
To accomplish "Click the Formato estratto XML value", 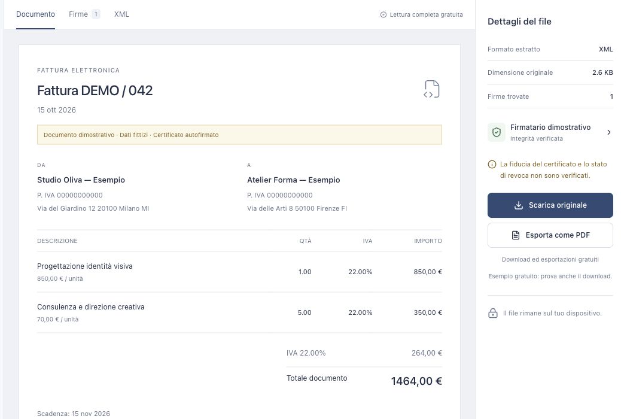I will coord(605,49).
